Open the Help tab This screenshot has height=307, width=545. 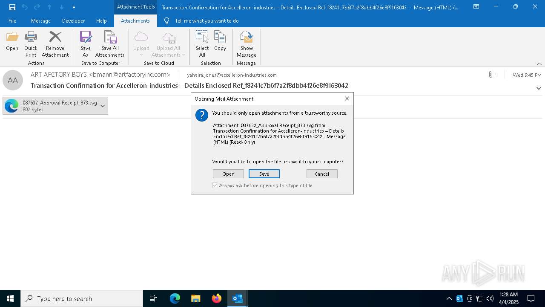pos(101,21)
